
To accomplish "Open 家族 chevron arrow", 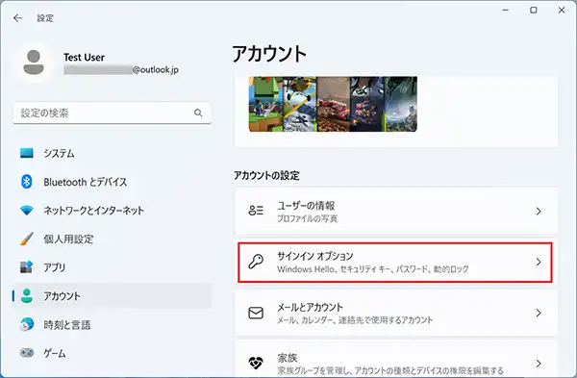I will coord(539,364).
